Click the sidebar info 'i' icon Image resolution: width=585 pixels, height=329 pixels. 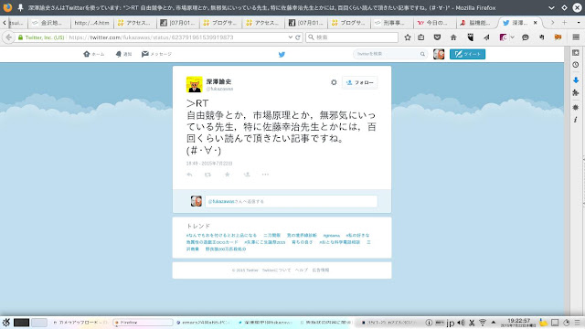point(576,120)
